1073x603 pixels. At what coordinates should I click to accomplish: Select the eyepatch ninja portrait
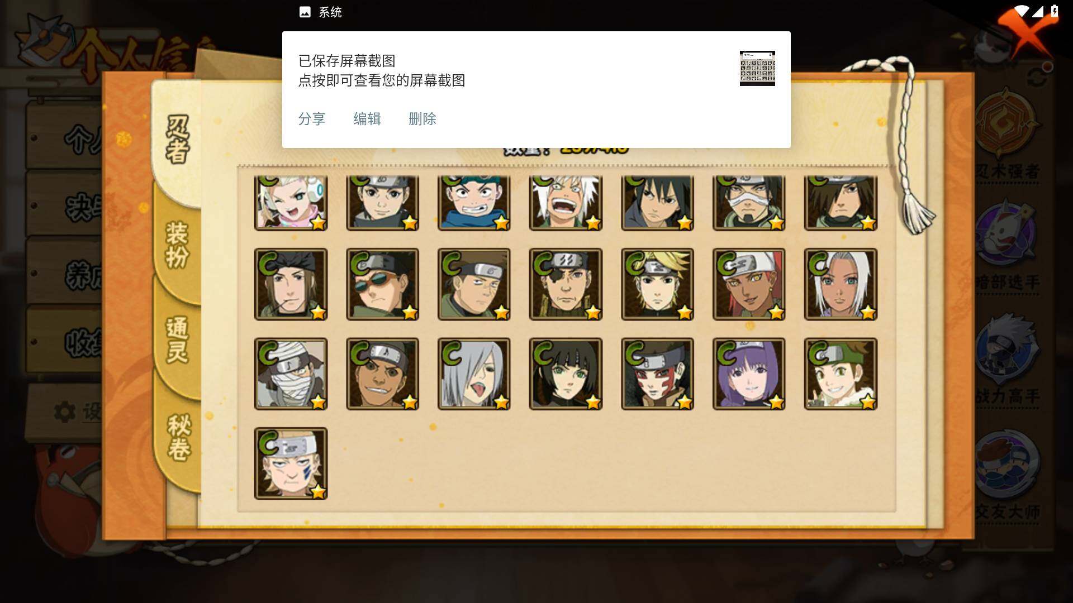tap(566, 284)
